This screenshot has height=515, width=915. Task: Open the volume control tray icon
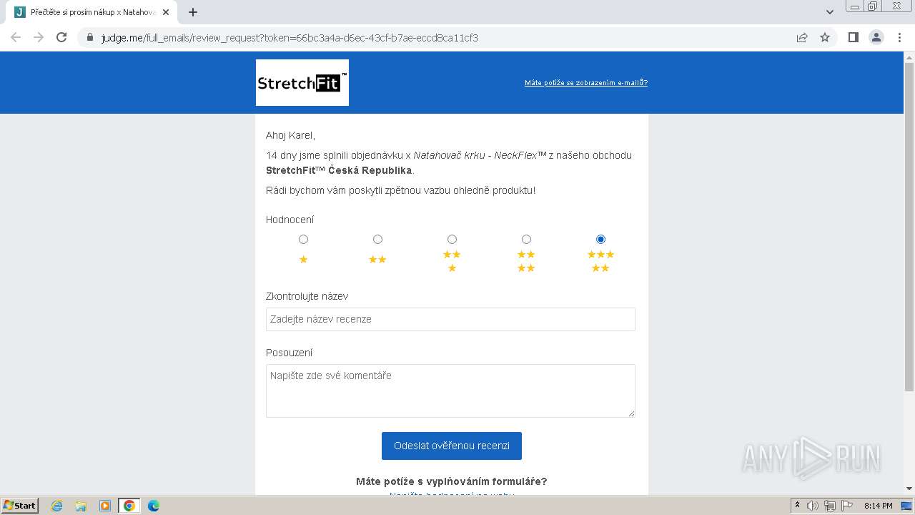[x=813, y=506]
